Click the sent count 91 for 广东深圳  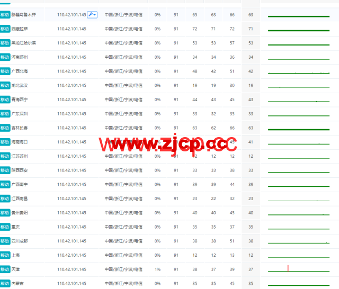coord(176,114)
